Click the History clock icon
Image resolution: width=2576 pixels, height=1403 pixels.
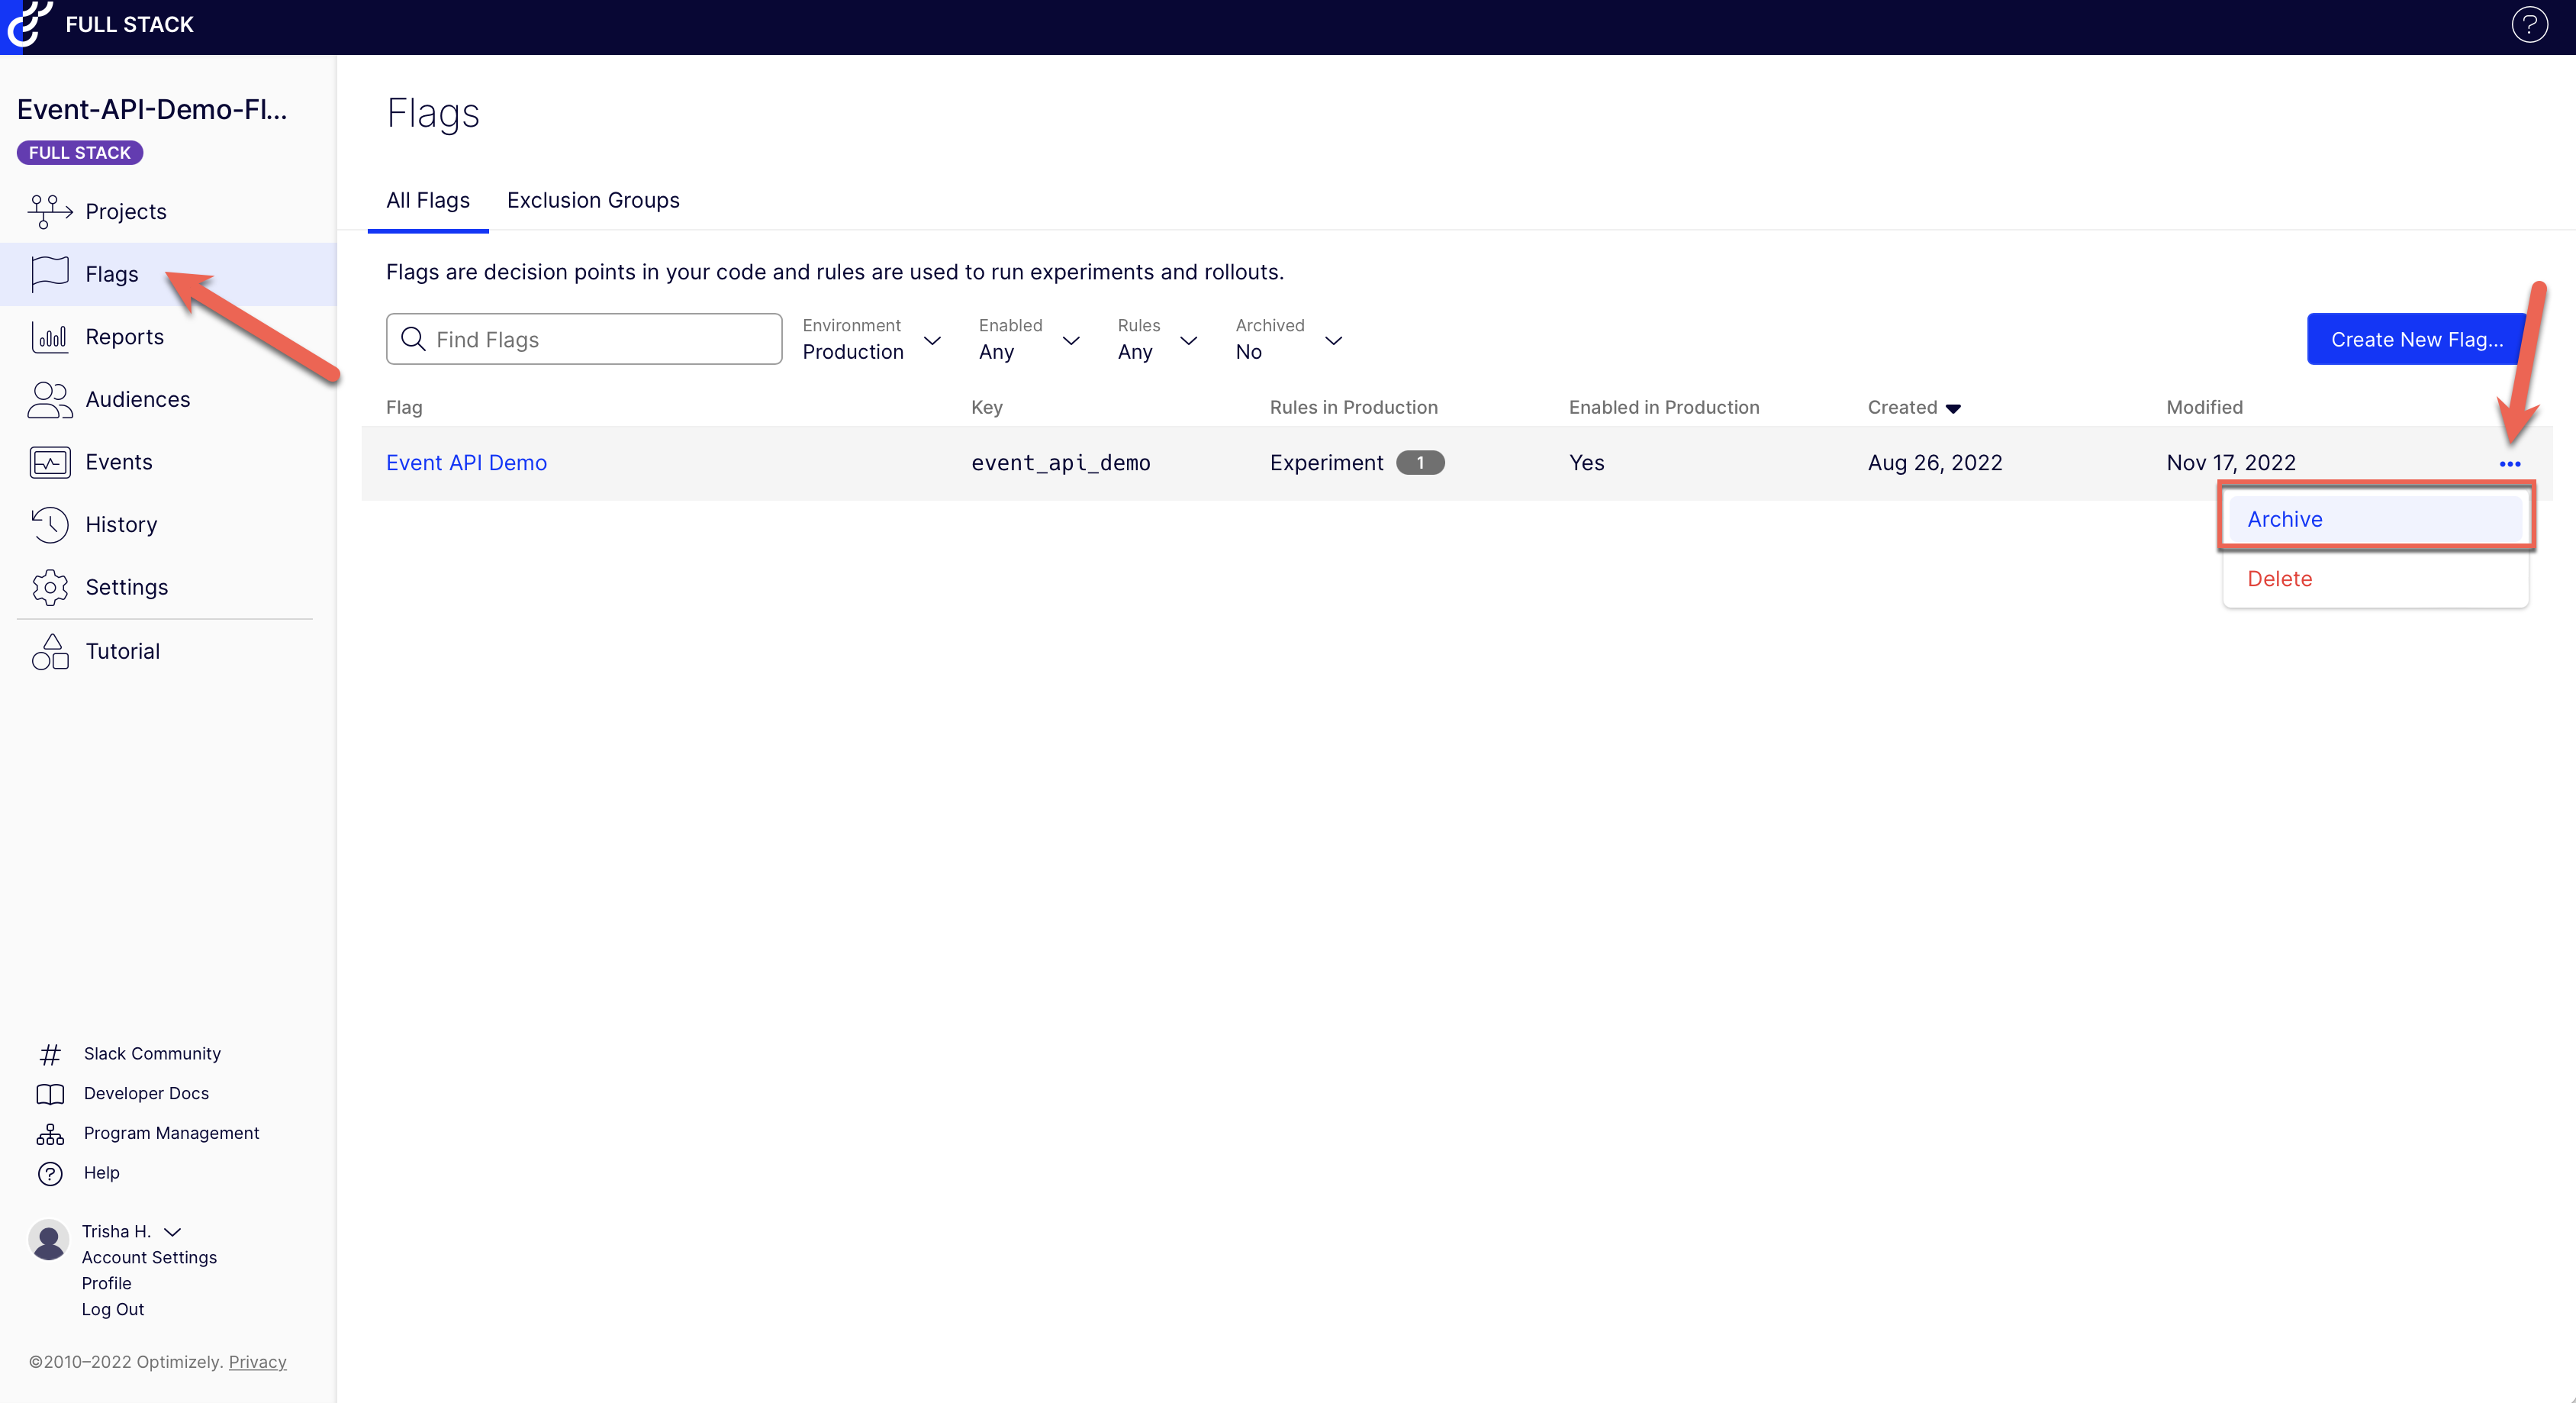click(x=50, y=524)
